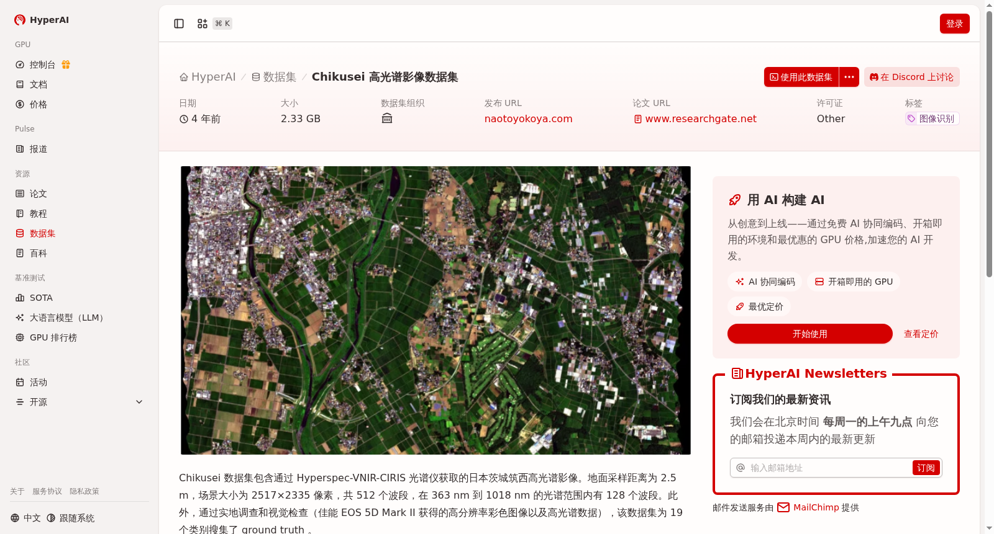
Task: Click the 登录 login button
Action: 955,24
